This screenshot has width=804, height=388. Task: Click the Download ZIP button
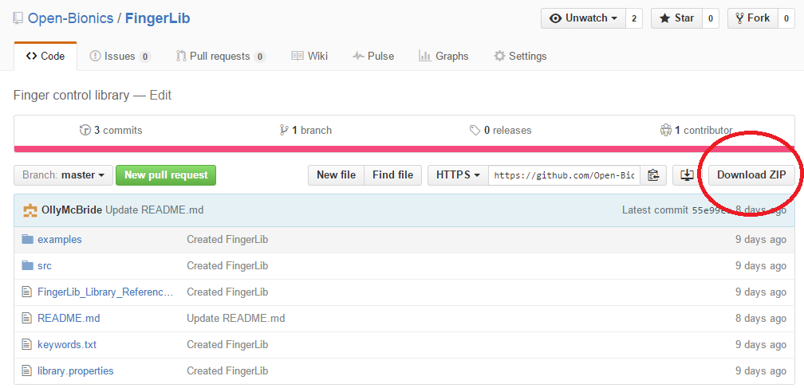coord(751,175)
